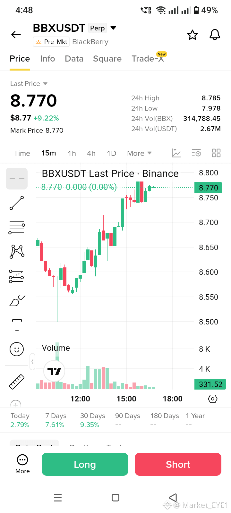Go back using the back arrow

pos(16,35)
